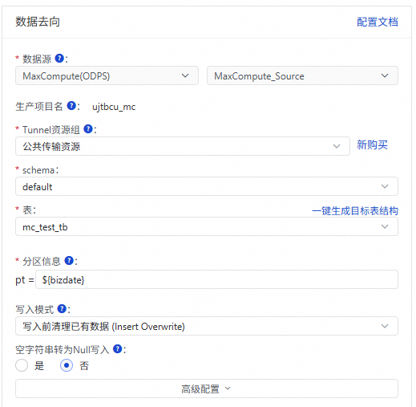Click 一键生成目标表结构 link

coord(355,211)
